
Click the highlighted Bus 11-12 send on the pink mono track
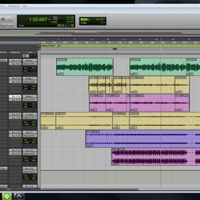(x=15, y=96)
